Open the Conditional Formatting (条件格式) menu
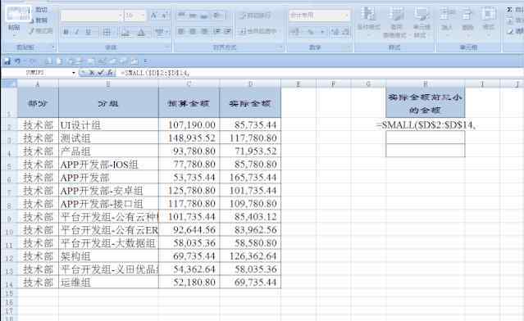 click(x=369, y=22)
